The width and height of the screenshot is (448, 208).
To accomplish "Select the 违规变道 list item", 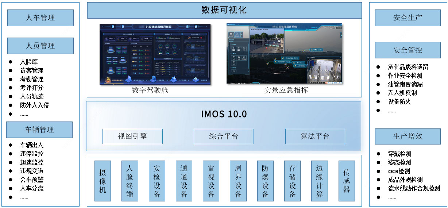I will coord(32,171).
